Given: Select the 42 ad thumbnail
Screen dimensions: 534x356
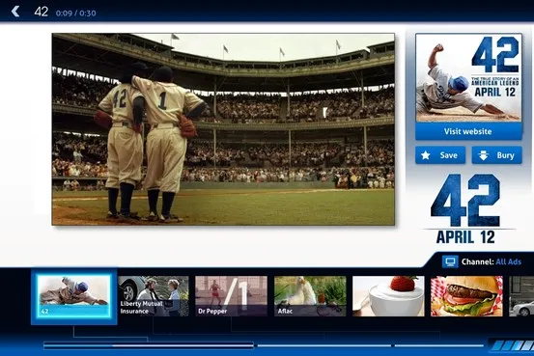Looking at the screenshot, I should 74,296.
